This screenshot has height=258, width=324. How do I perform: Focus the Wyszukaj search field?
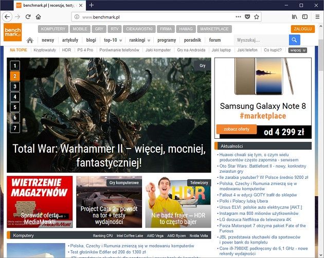tap(261, 40)
